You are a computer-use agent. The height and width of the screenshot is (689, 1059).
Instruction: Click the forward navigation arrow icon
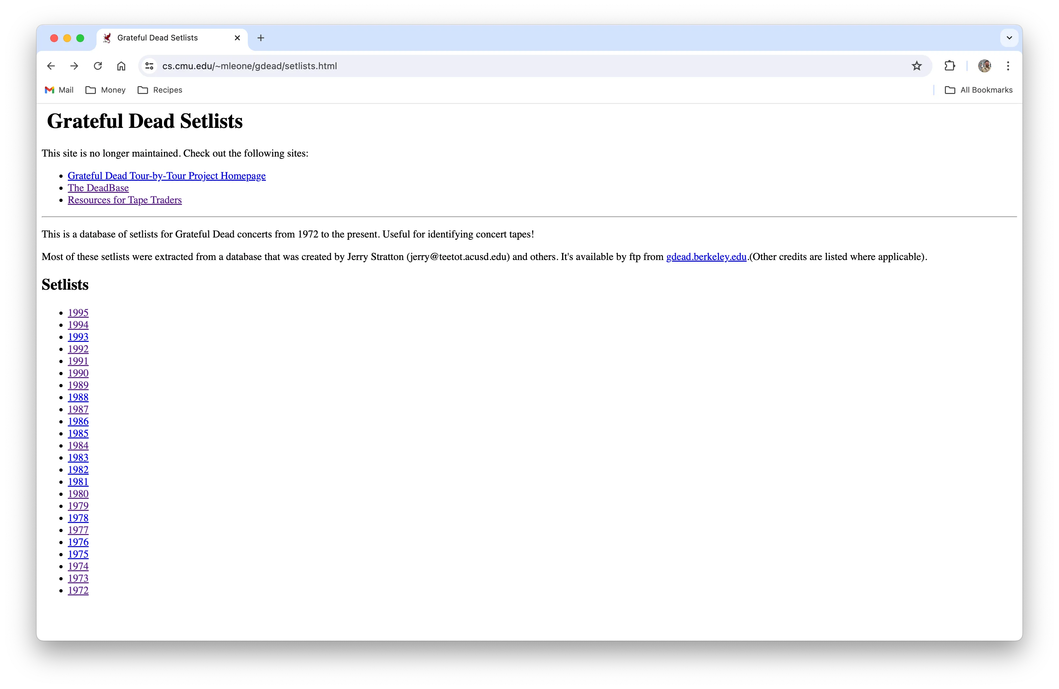pyautogui.click(x=73, y=66)
